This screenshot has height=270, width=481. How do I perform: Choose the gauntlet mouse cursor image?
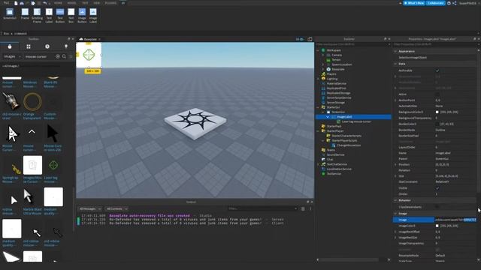point(11,102)
